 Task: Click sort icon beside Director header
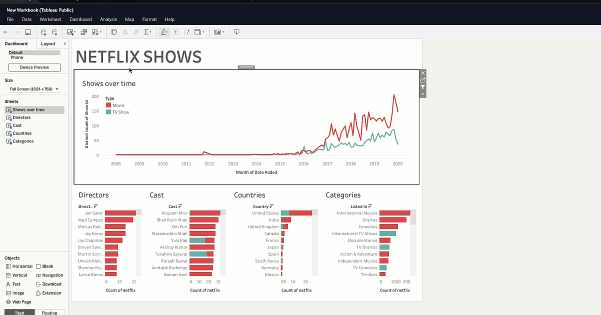[96, 206]
